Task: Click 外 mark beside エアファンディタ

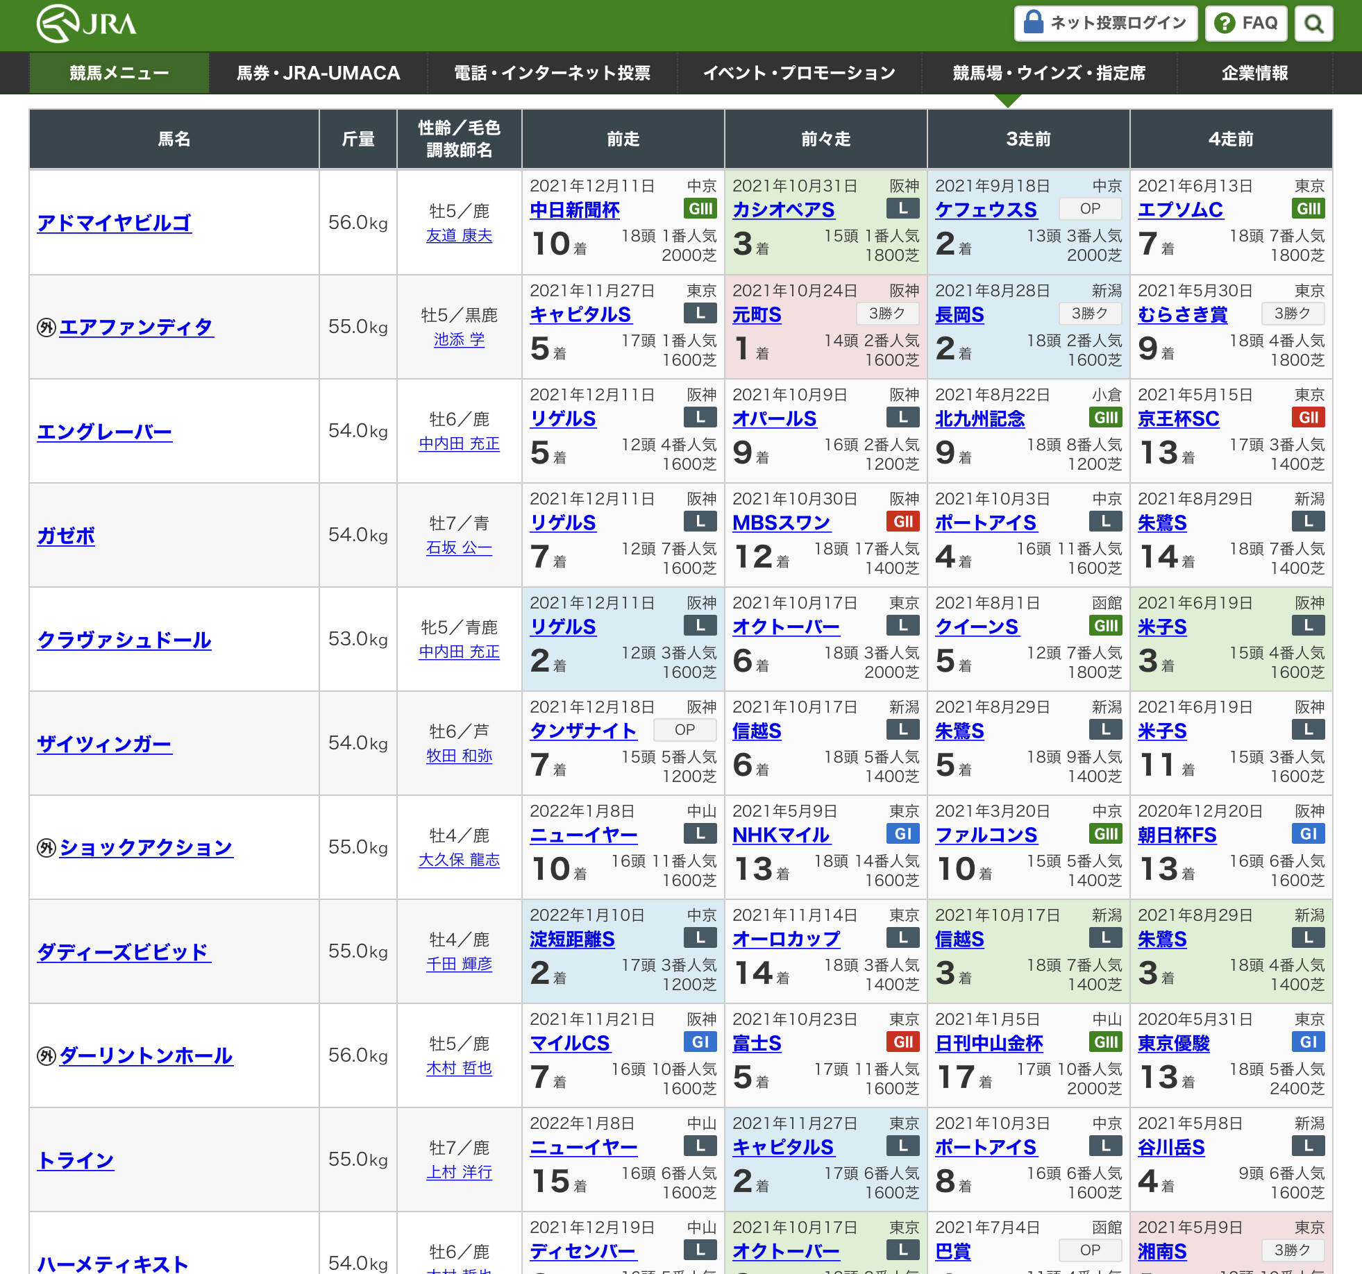Action: (x=46, y=327)
